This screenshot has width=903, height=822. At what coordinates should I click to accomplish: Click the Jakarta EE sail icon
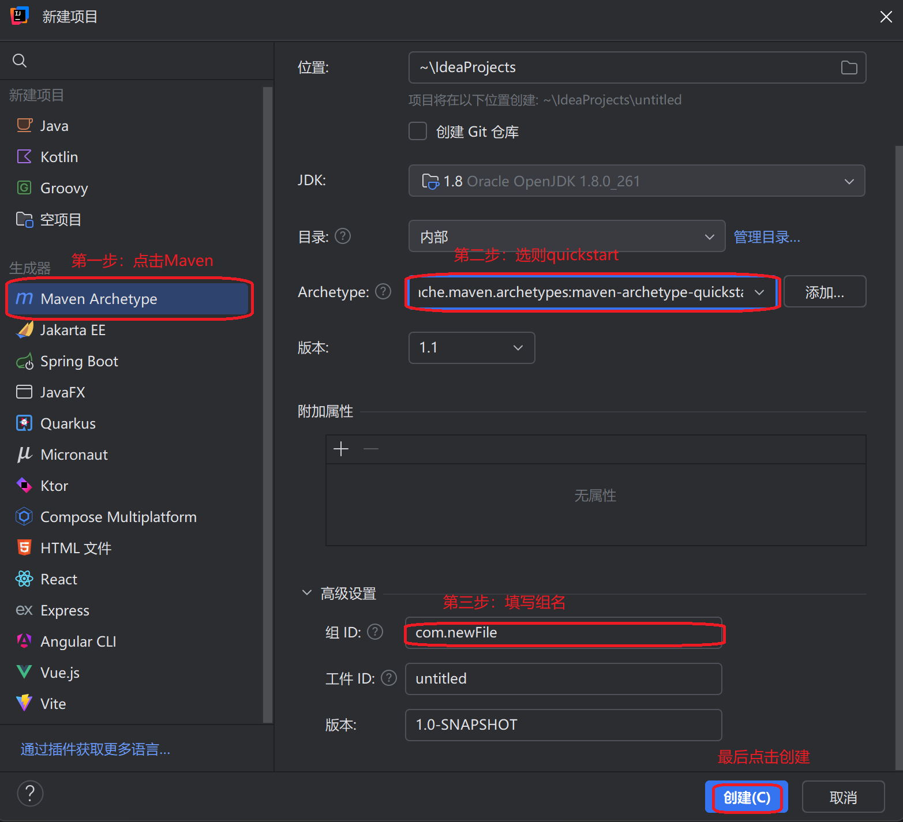click(x=24, y=329)
